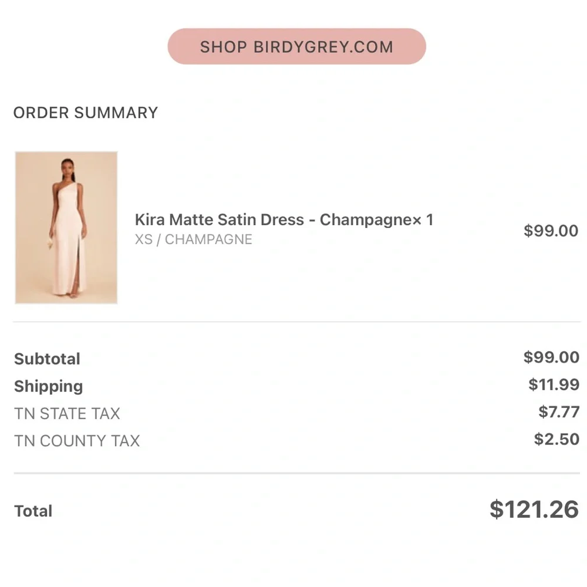Viewport: 587px width, 587px height.
Task: Click the SHOP BIRDYGREY.COM button
Action: [x=296, y=46]
